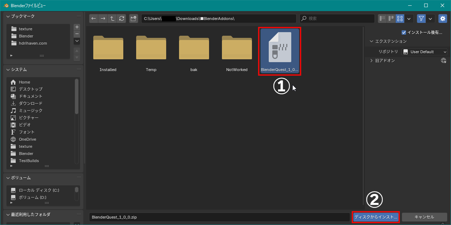451x225 pixels.
Task: Open the filter options dropdown arrow
Action: [430, 19]
